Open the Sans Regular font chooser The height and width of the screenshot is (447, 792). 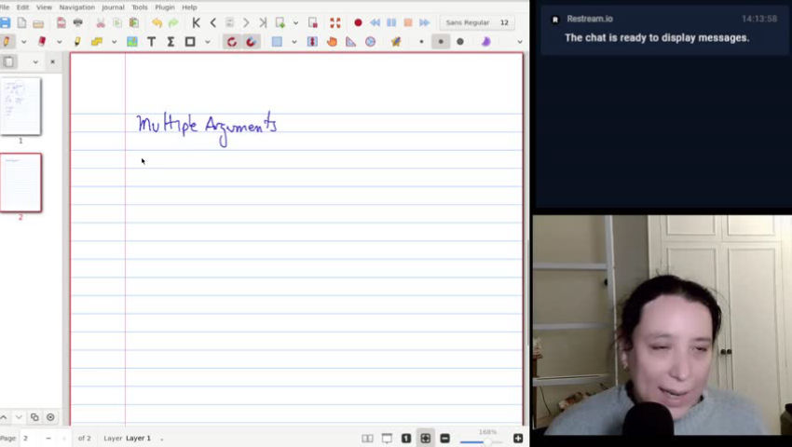(468, 22)
